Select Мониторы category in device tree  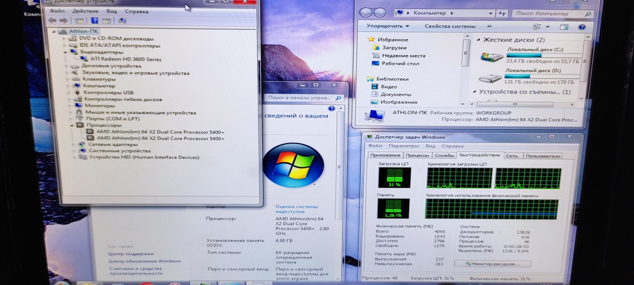[100, 106]
